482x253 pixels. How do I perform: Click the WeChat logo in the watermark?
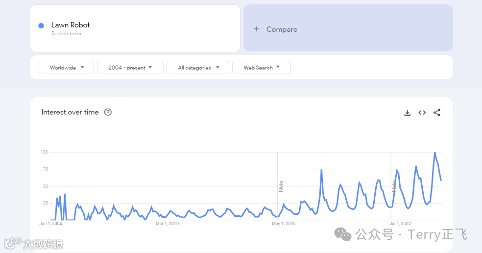pyautogui.click(x=343, y=234)
